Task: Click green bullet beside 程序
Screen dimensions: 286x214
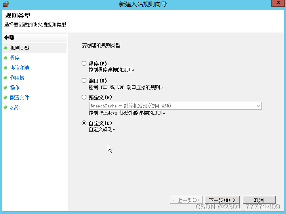Action: point(5,57)
